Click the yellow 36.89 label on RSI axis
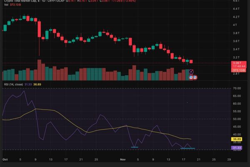250x167 pixels. (x=236, y=139)
